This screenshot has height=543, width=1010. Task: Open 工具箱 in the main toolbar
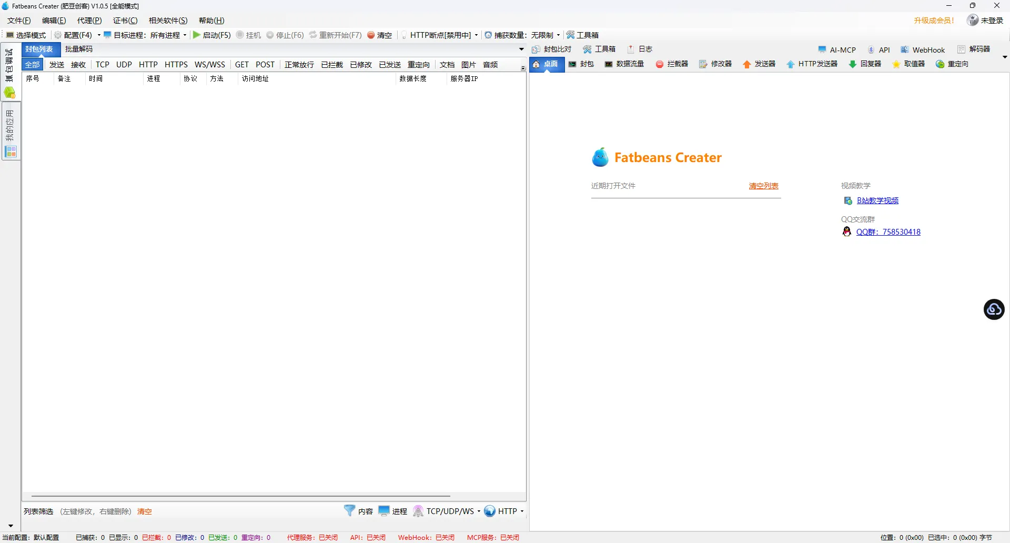(582, 35)
